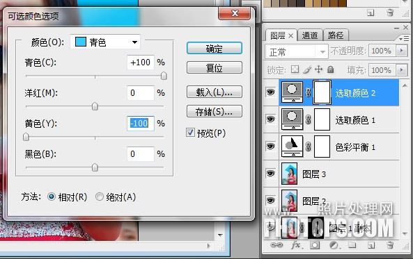This screenshot has width=413, height=259.
Task: Select the 相对(R) method radio button
Action: [52, 197]
